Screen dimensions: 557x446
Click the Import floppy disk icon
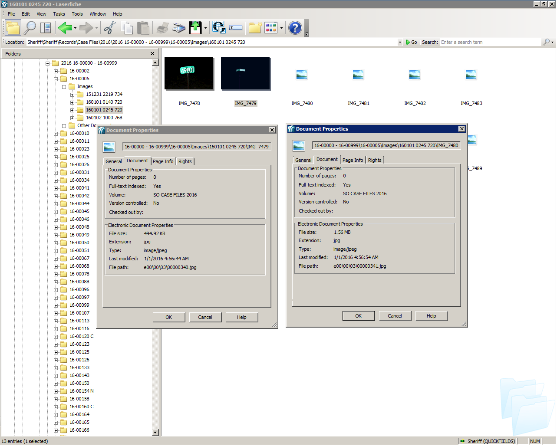[x=195, y=28]
